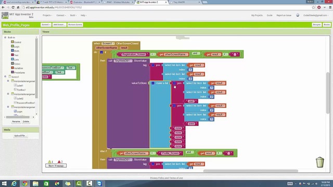Open the Build menu
Screen dimensions: 333x187
(73, 15)
